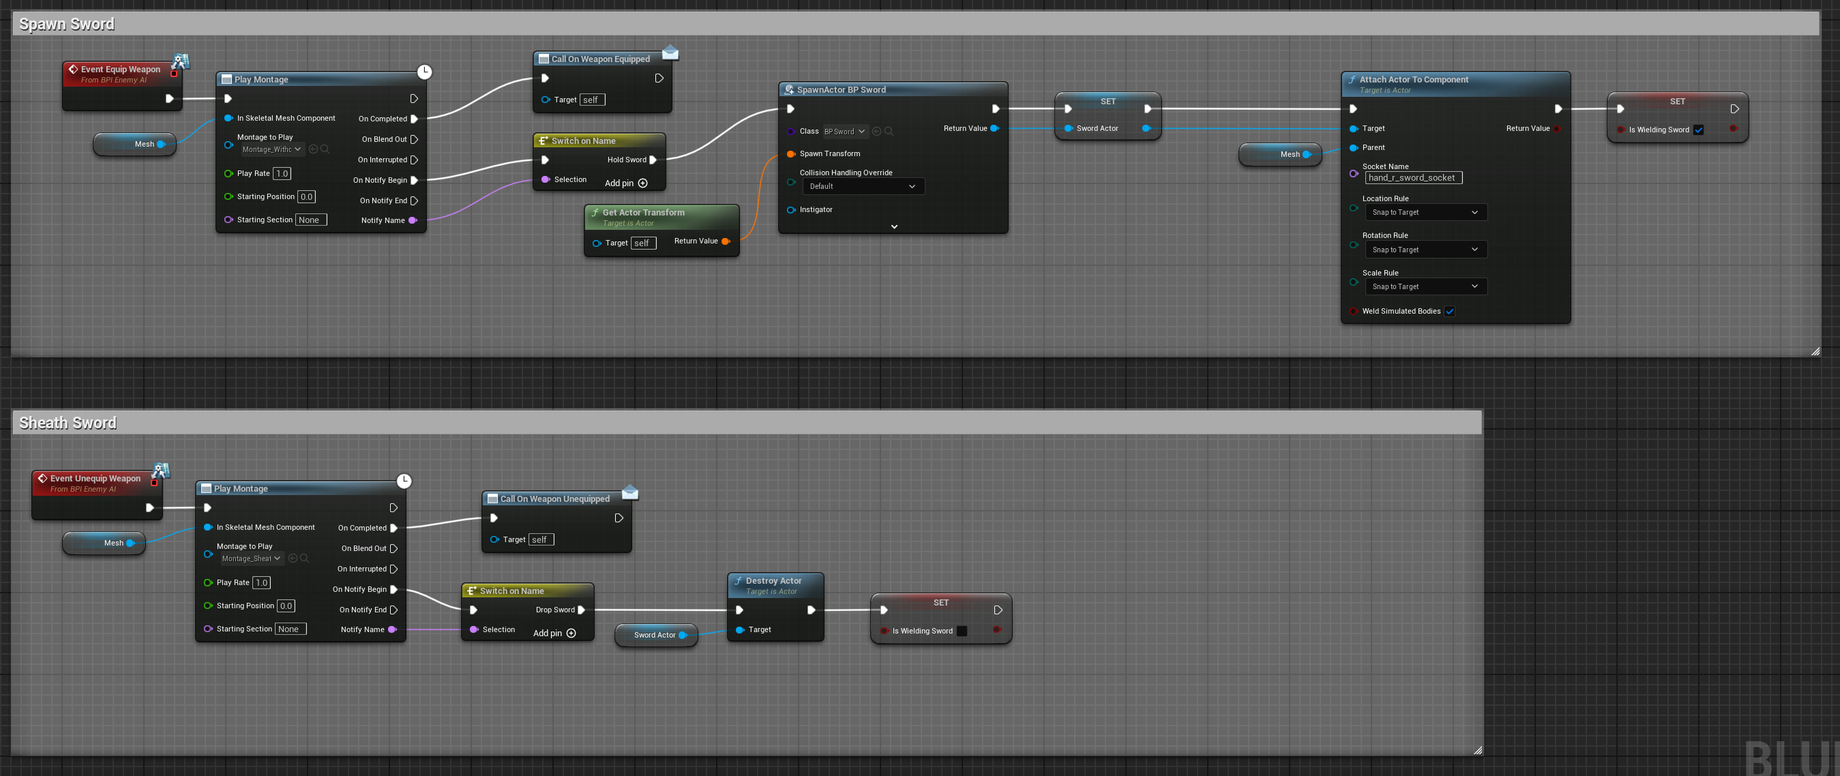Open the Collision Handling Override dropdown

[863, 186]
